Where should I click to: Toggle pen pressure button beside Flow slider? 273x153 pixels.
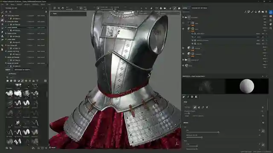click(x=263, y=144)
